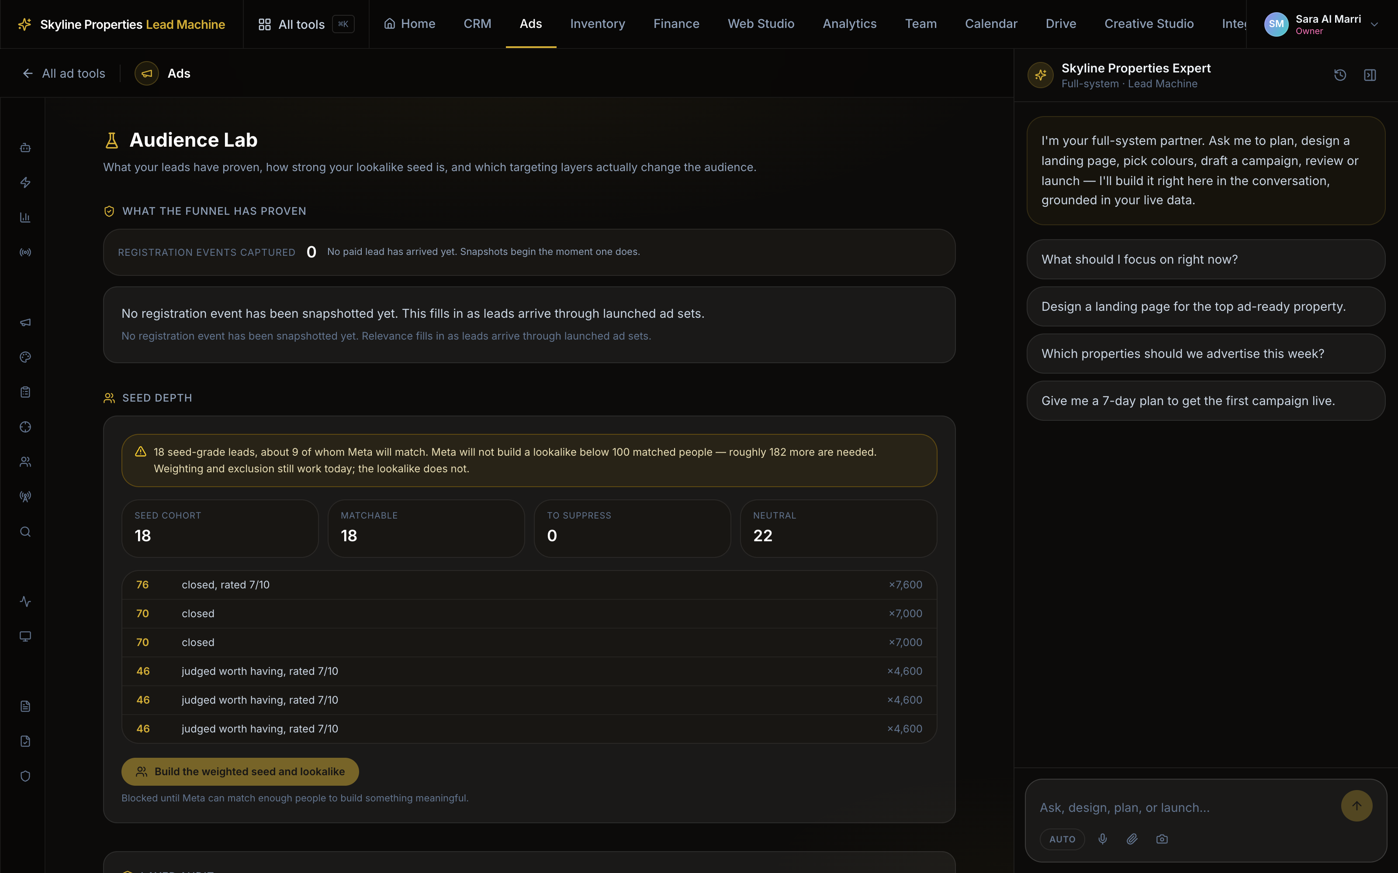Go to the Home tab
This screenshot has width=1398, height=873.
click(410, 24)
